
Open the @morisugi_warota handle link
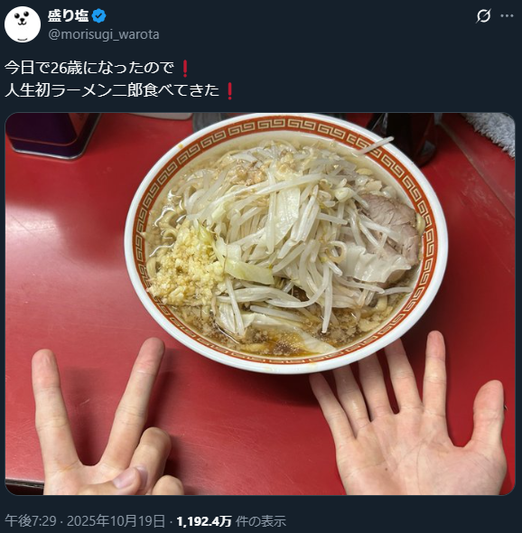(x=104, y=34)
